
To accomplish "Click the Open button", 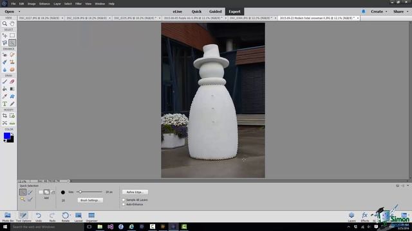I will pos(10,12).
